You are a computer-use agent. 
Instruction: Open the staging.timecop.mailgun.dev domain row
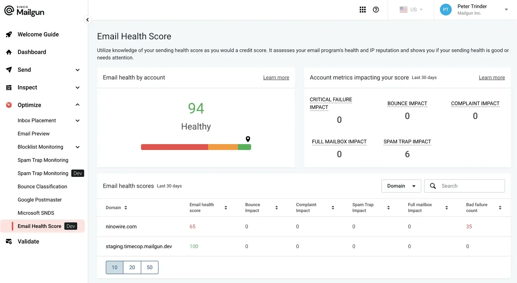(x=304, y=246)
